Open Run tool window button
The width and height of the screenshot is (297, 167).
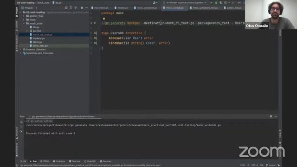tap(33, 161)
